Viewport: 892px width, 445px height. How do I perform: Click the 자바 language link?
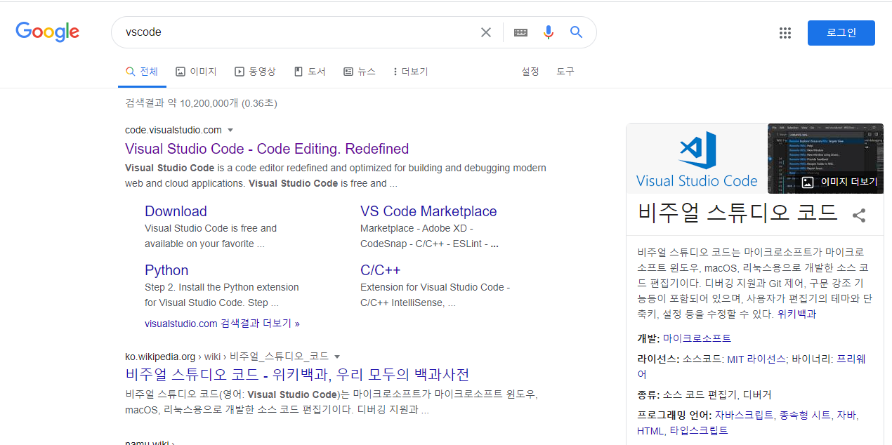(x=846, y=416)
